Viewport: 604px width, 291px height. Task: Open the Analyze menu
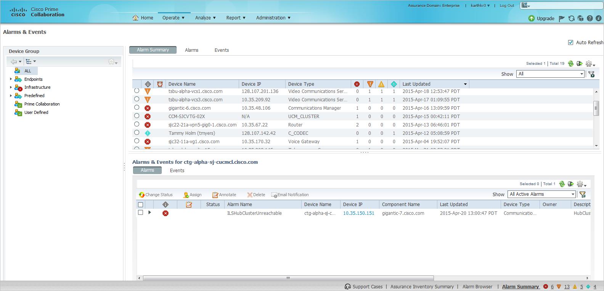click(x=206, y=18)
